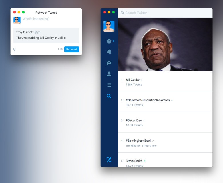Click the location pin icon
The width and height of the screenshot is (223, 183).
click(x=15, y=50)
